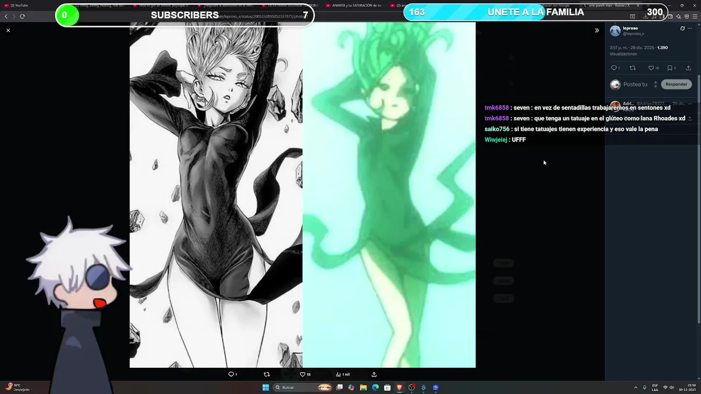Open the timestamp link '3:51 p. m. · 28 dic. 2025'
Image resolution: width=701 pixels, height=394 pixels.
point(632,48)
